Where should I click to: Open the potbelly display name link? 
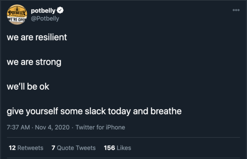tap(43, 11)
